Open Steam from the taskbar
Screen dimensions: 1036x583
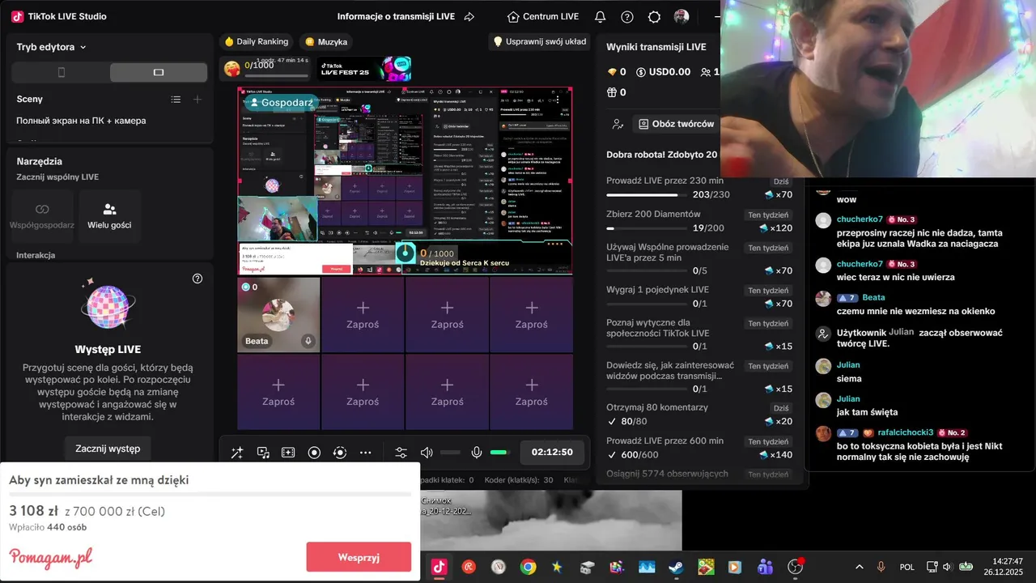[x=676, y=567]
